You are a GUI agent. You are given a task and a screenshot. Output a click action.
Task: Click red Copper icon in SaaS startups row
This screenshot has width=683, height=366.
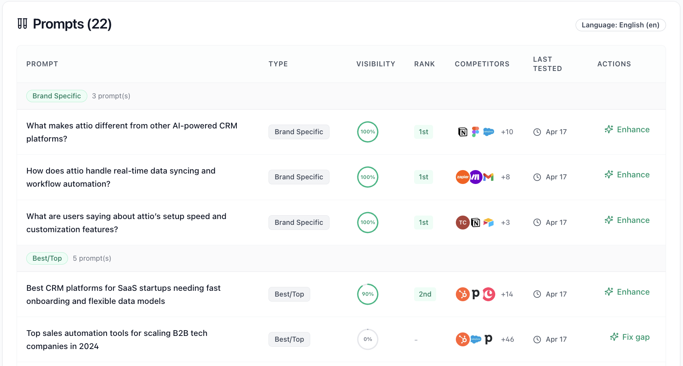pyautogui.click(x=489, y=294)
